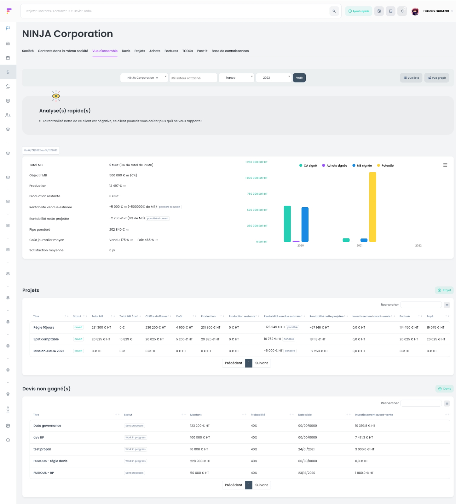
Task: Click the yellow Potentiel bar for 2021
Action: click(372, 207)
